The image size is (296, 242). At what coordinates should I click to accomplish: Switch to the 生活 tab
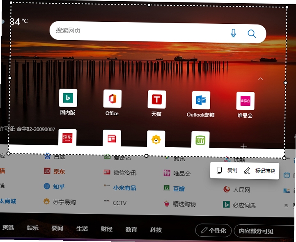click(82, 228)
